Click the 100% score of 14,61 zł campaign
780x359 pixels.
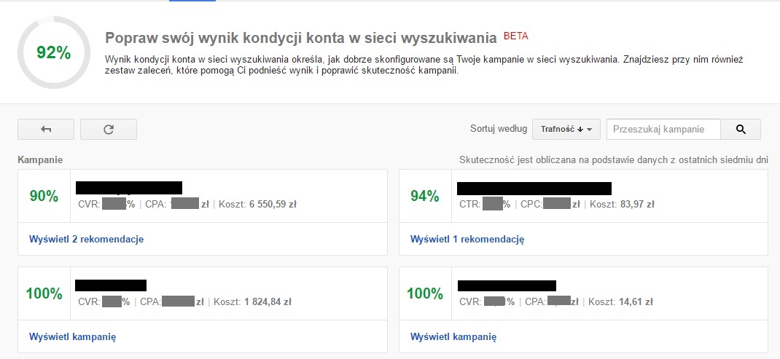(x=425, y=293)
